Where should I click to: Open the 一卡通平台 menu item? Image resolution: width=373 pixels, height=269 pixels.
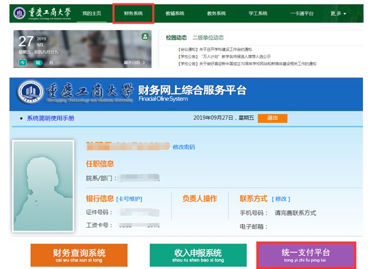[301, 13]
